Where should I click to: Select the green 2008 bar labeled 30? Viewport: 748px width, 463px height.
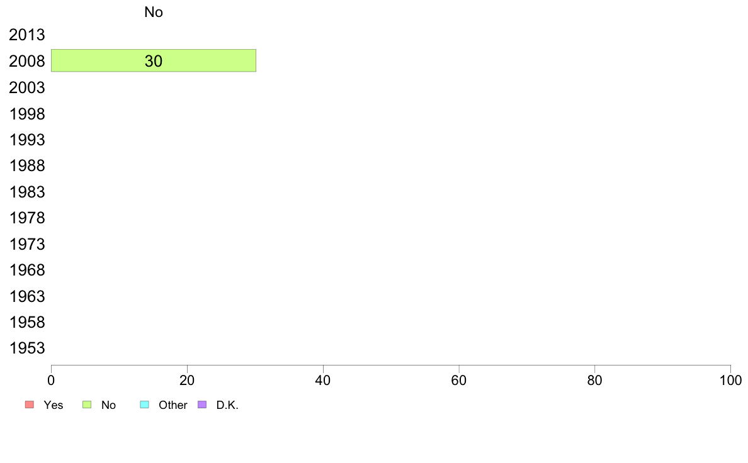coord(154,60)
